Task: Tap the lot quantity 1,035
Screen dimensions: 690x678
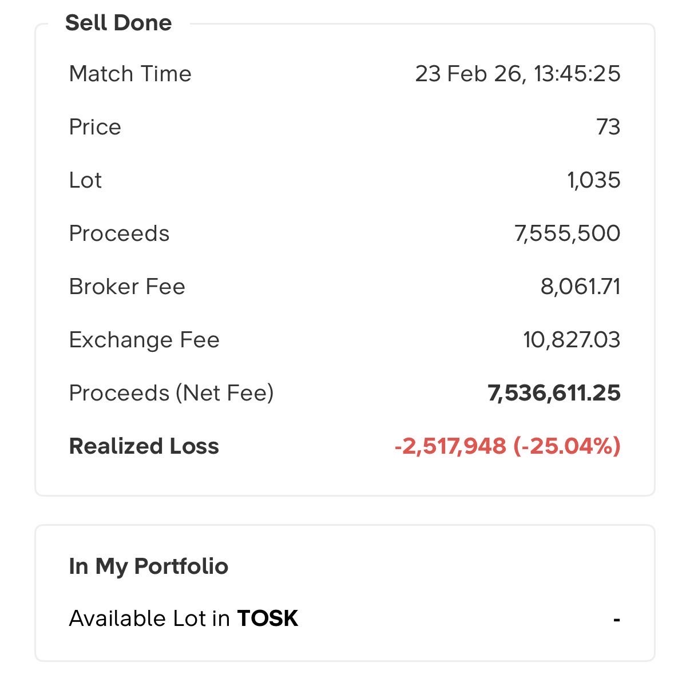Action: 593,180
